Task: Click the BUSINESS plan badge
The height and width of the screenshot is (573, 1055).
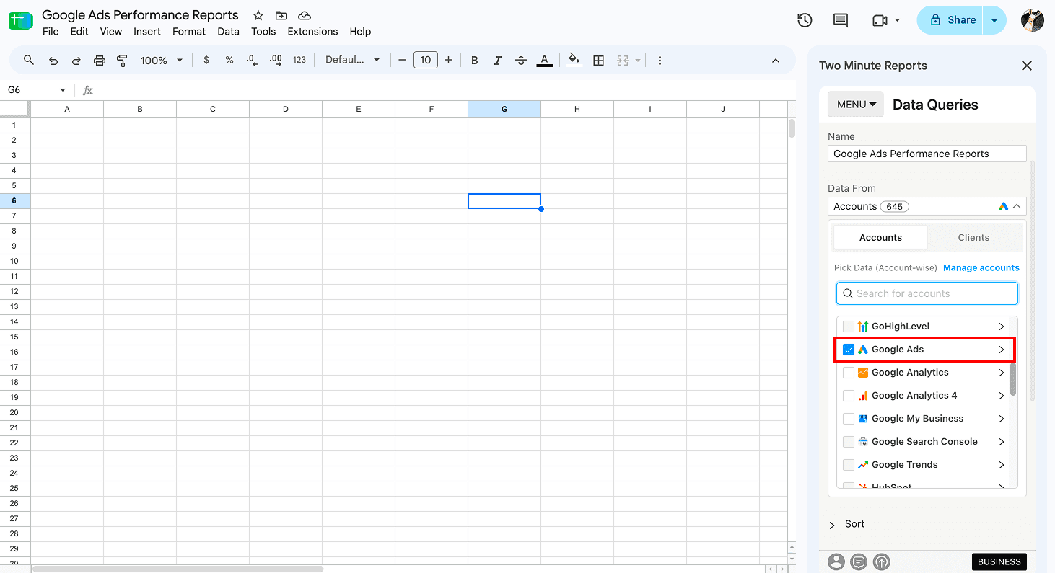Action: [x=999, y=561]
